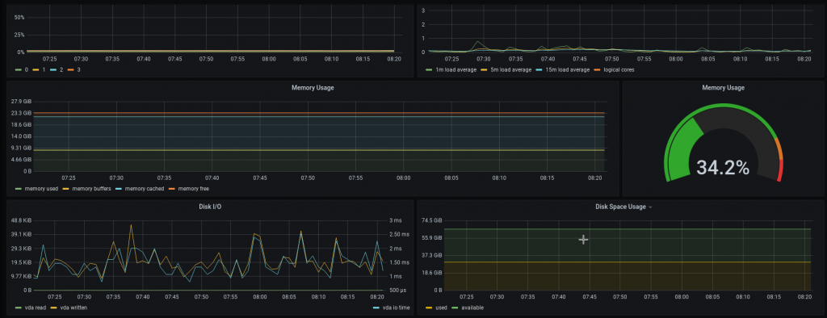
Task: Click the '2.50 ms' Disk I/O right axis label
Action: (398, 234)
